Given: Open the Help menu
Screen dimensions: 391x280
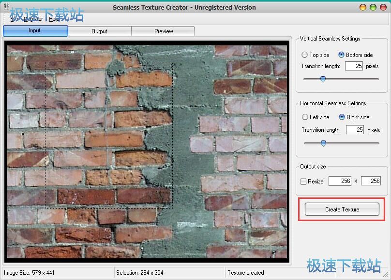Looking at the screenshot, I should [54, 19].
